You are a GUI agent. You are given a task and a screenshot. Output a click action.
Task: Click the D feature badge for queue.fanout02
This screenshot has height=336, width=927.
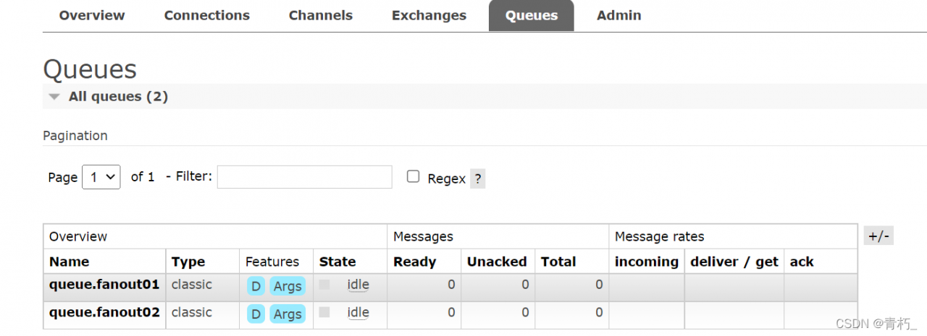coord(256,314)
